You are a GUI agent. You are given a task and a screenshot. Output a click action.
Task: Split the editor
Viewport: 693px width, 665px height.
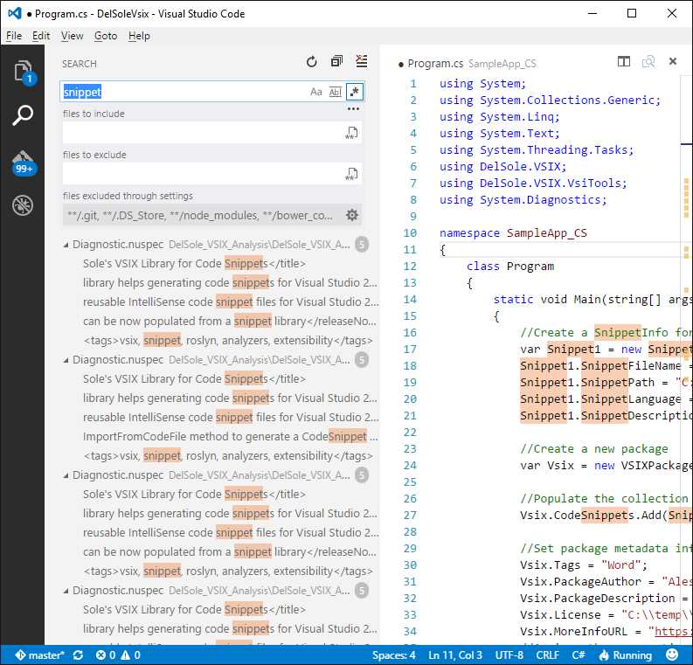(x=624, y=61)
